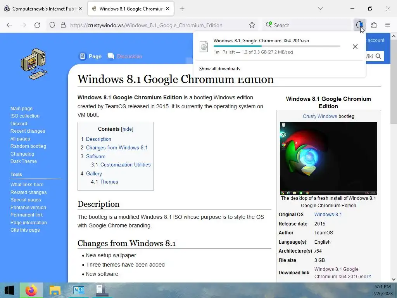
Task: Open Permanent link in Tools
Action: point(27,215)
